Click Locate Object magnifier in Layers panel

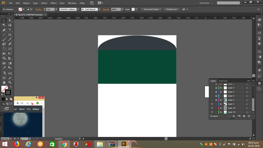pyautogui.click(x=229, y=116)
